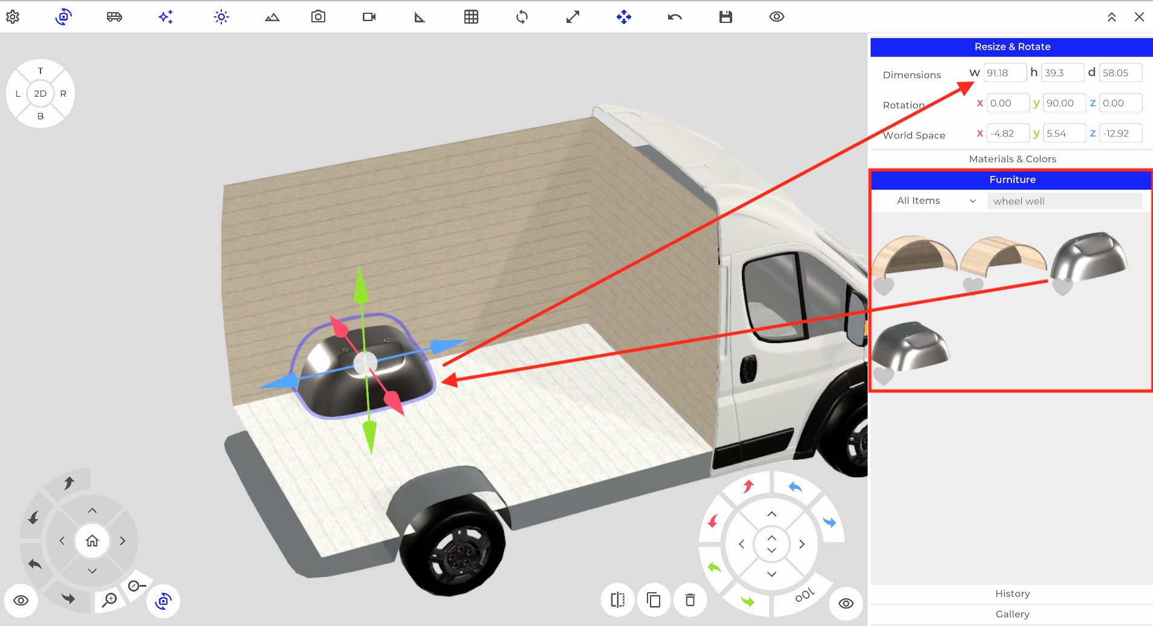
Task: Click the undo arrow in toolbar
Action: pos(675,17)
